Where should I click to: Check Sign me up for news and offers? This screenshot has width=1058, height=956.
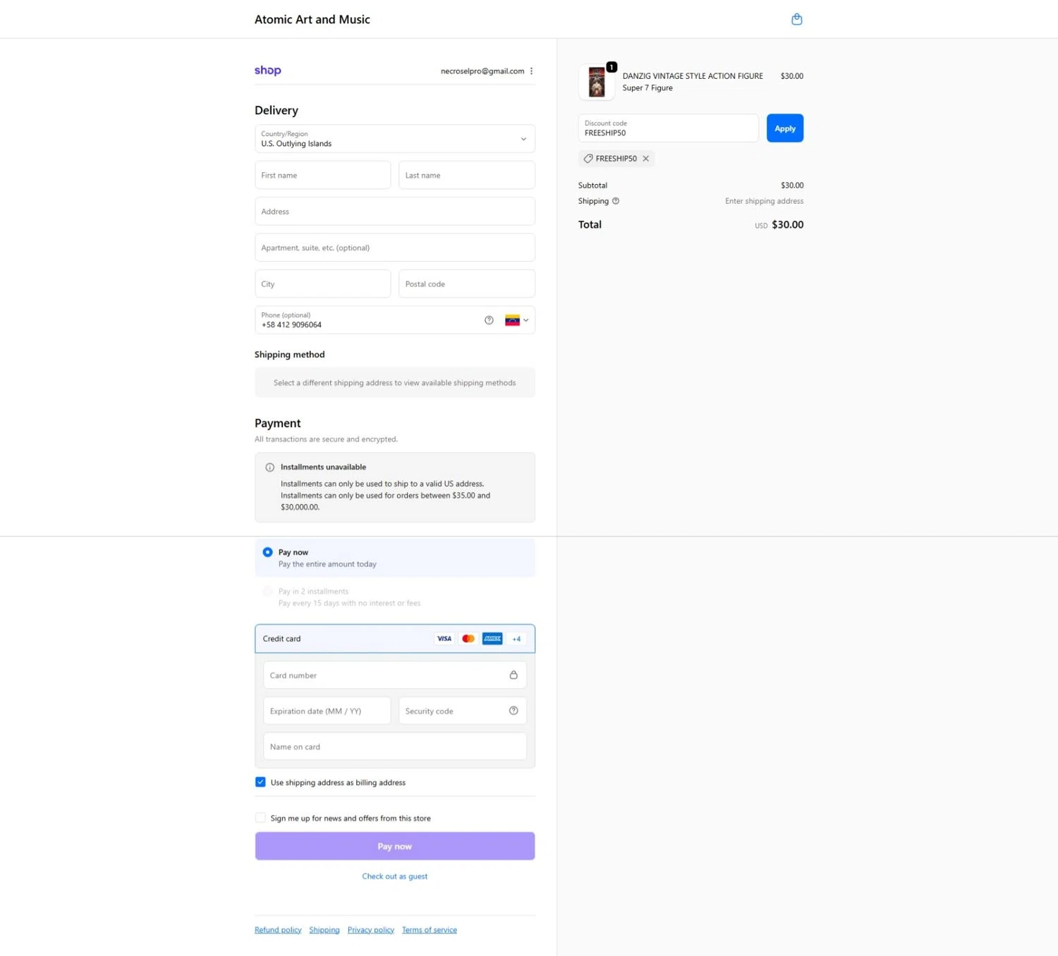click(260, 818)
